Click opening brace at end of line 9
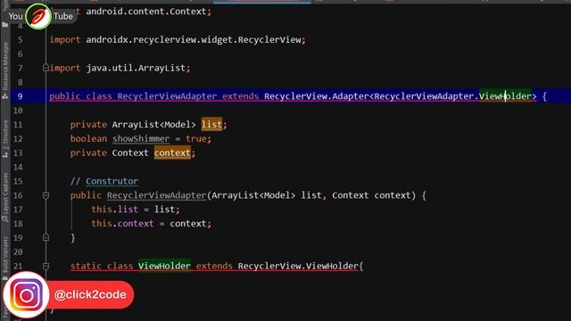This screenshot has width=571, height=321. point(544,96)
